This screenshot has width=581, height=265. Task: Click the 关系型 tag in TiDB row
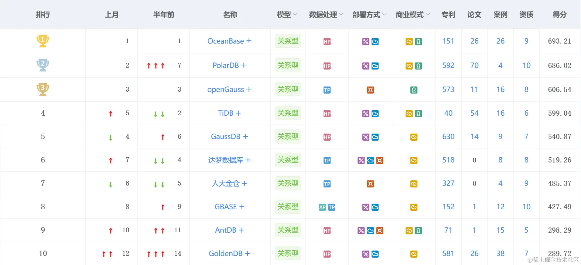[x=288, y=113]
